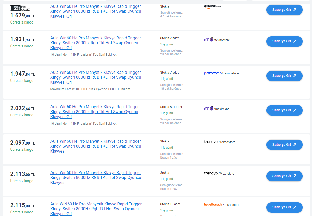Click the Stokta 10 adet text

(x=170, y=204)
